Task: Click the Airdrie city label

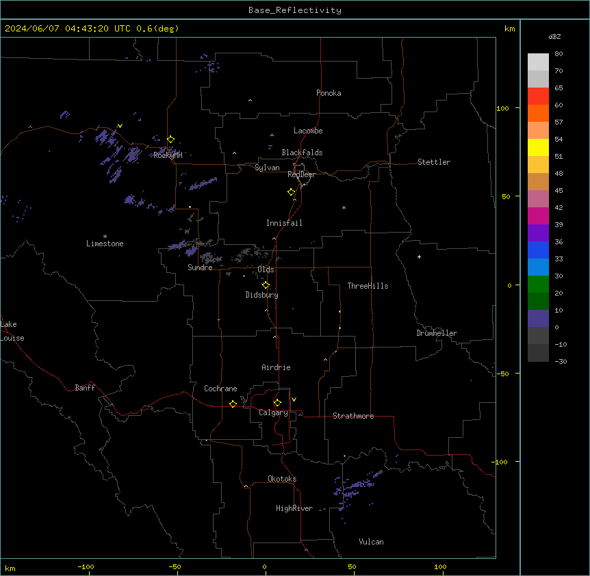Action: pyautogui.click(x=276, y=367)
